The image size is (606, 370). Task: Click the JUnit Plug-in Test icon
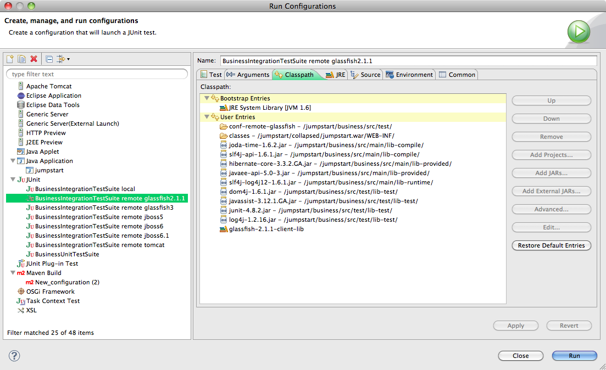coord(21,264)
